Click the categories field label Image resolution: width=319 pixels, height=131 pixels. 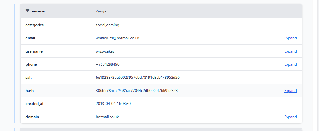(x=34, y=25)
